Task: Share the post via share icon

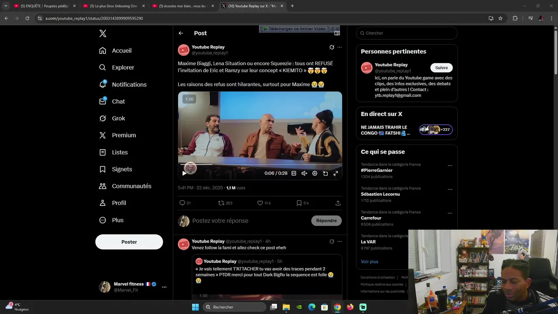Action: coord(338,203)
